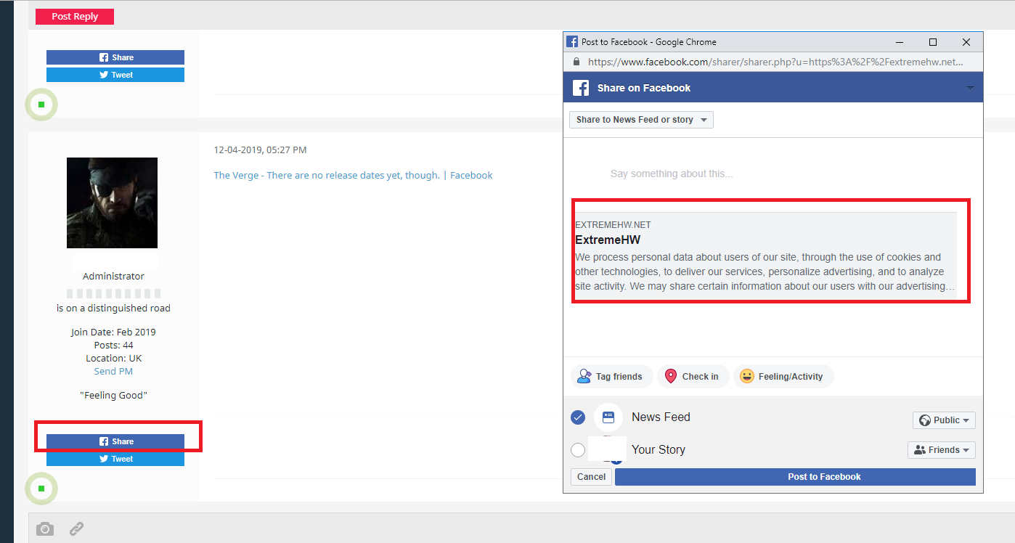The image size is (1015, 543).
Task: Click the Facebook logo in the Share on Facebook header
Action: coord(581,88)
